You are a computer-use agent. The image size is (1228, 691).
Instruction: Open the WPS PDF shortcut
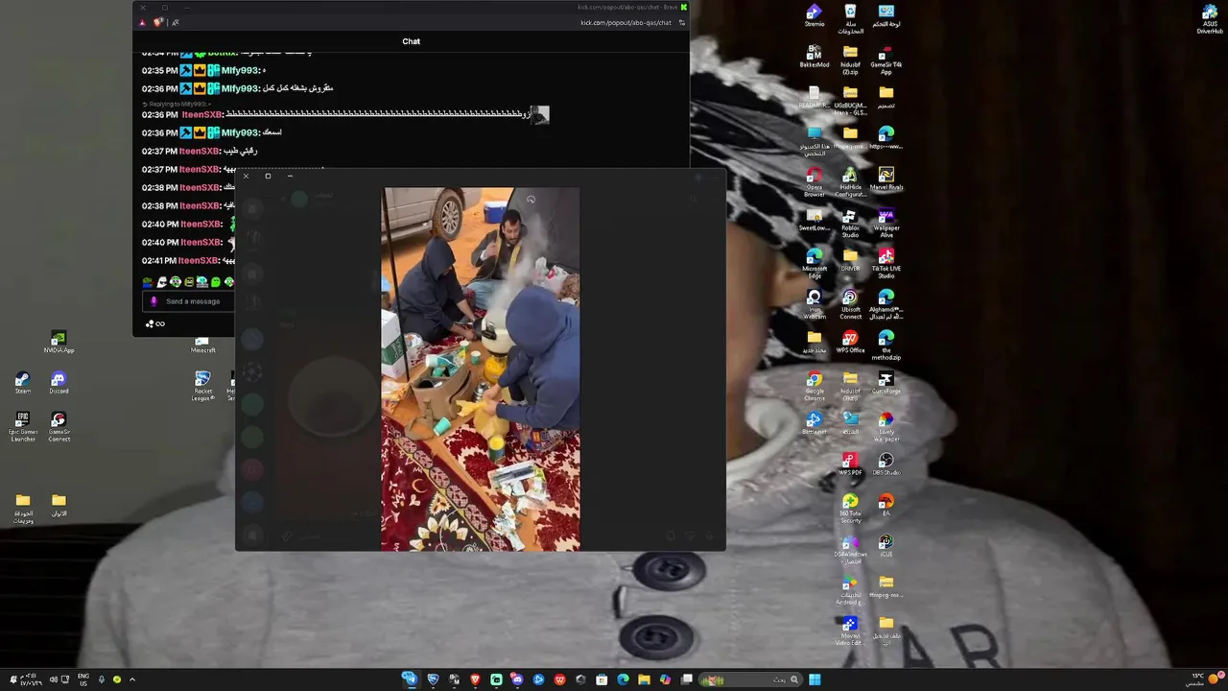click(850, 465)
